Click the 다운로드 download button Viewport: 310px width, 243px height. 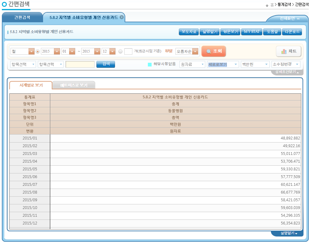[x=292, y=32]
